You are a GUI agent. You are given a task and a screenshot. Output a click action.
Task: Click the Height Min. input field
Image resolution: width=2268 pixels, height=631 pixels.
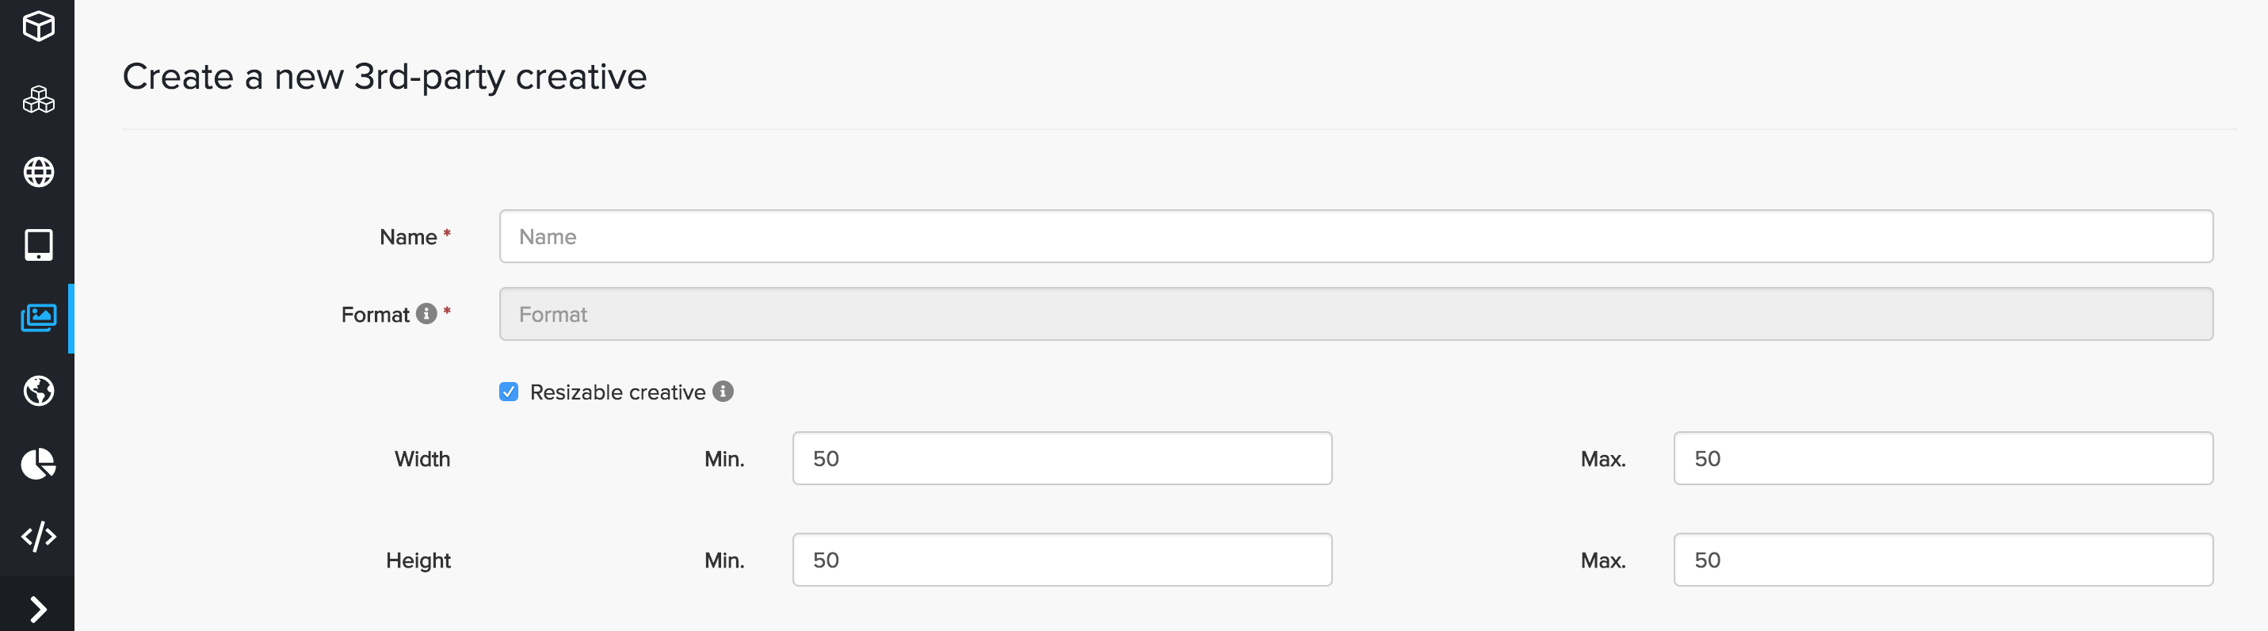click(1062, 560)
